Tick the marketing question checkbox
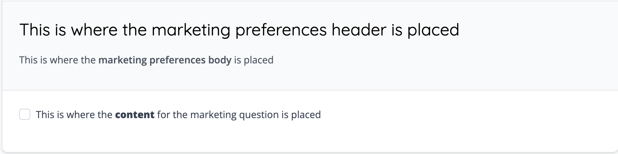618x154 pixels. (25, 114)
